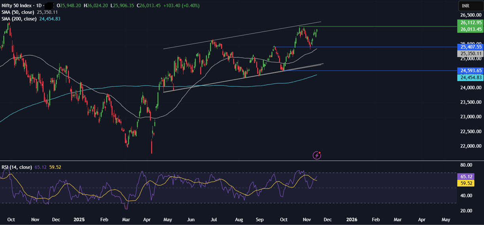Click the pink lightning event icon
This screenshot has width=484, height=225.
pyautogui.click(x=317, y=155)
